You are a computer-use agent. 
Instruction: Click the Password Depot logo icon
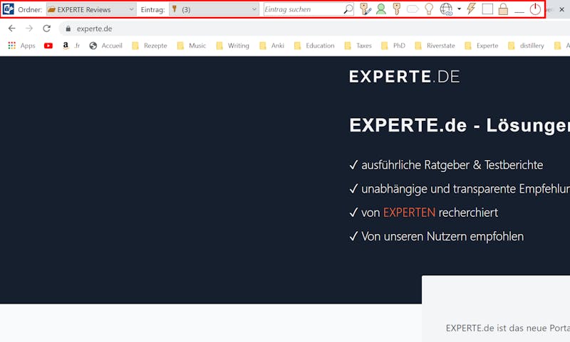[9, 9]
